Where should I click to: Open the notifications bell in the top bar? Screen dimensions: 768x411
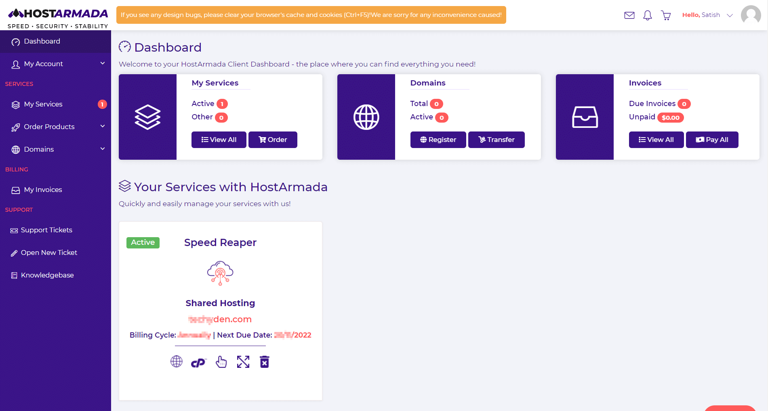click(x=647, y=15)
